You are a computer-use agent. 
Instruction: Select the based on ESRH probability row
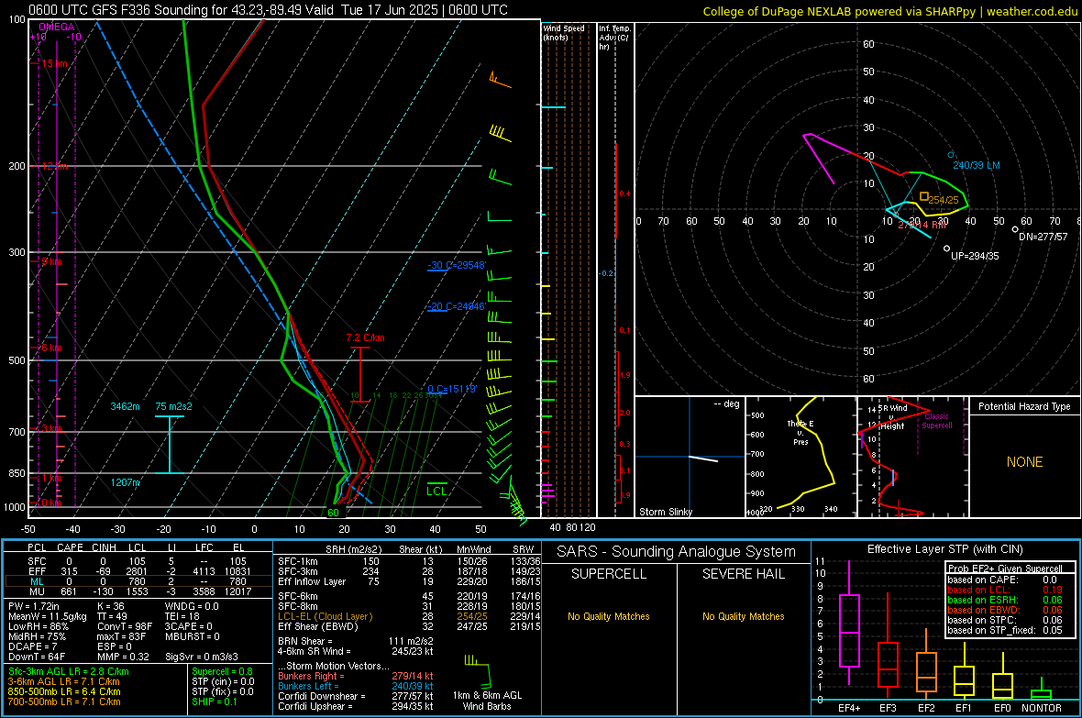click(1005, 600)
